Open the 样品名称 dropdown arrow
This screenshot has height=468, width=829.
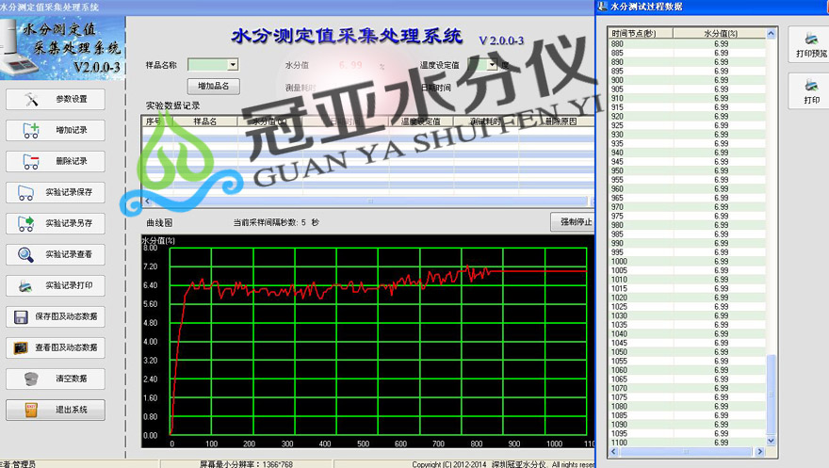click(233, 64)
